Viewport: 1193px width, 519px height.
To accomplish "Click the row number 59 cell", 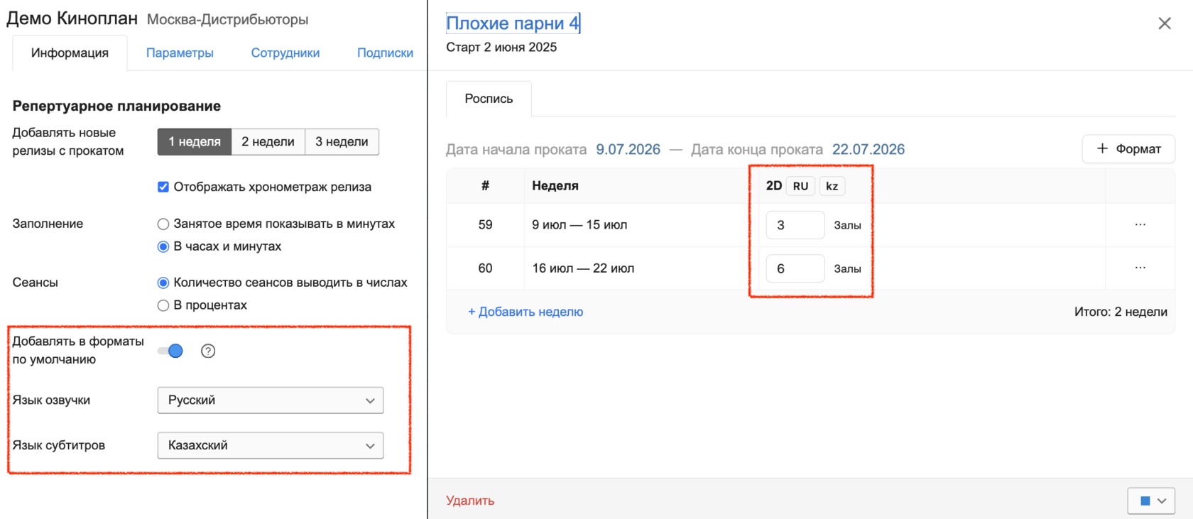I will tap(485, 225).
